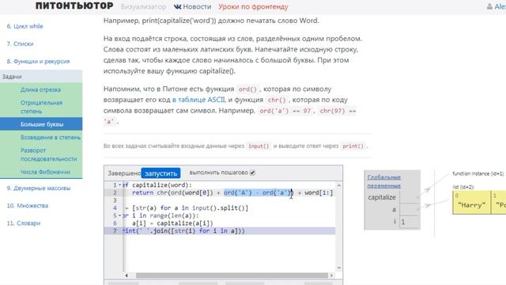Click the inline ord() code sample

point(247,89)
